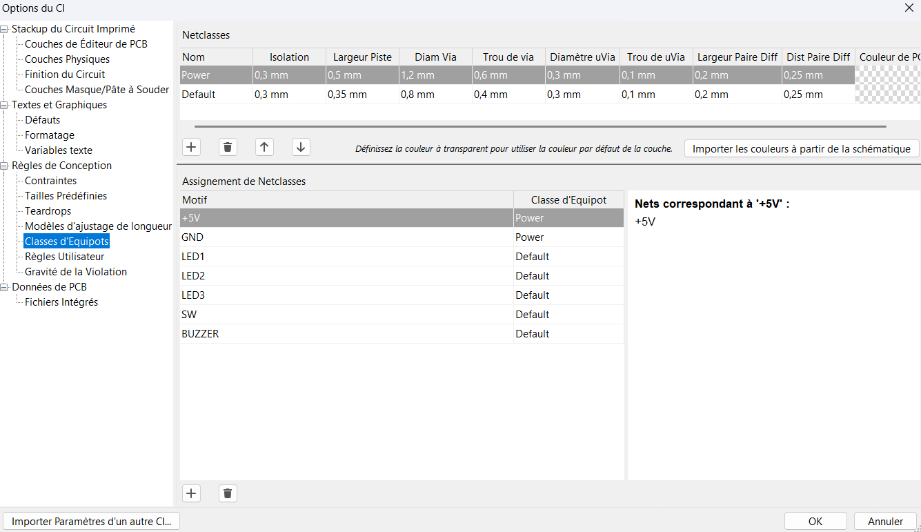Viewport: 921px width, 532px height.
Task: Open Formatage settings page
Action: point(50,135)
